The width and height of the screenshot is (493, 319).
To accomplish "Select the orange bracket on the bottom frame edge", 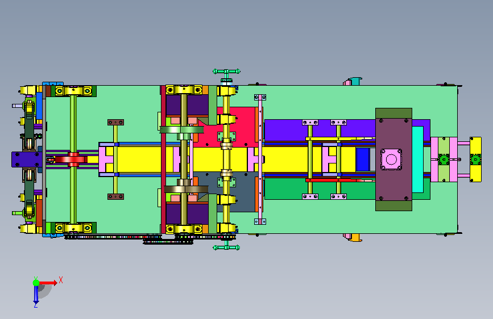I will point(356,238).
